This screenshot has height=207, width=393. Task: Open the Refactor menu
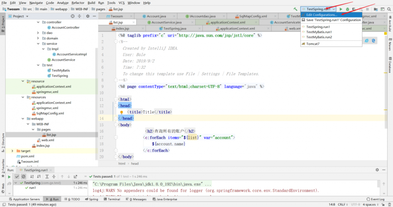[78, 3]
